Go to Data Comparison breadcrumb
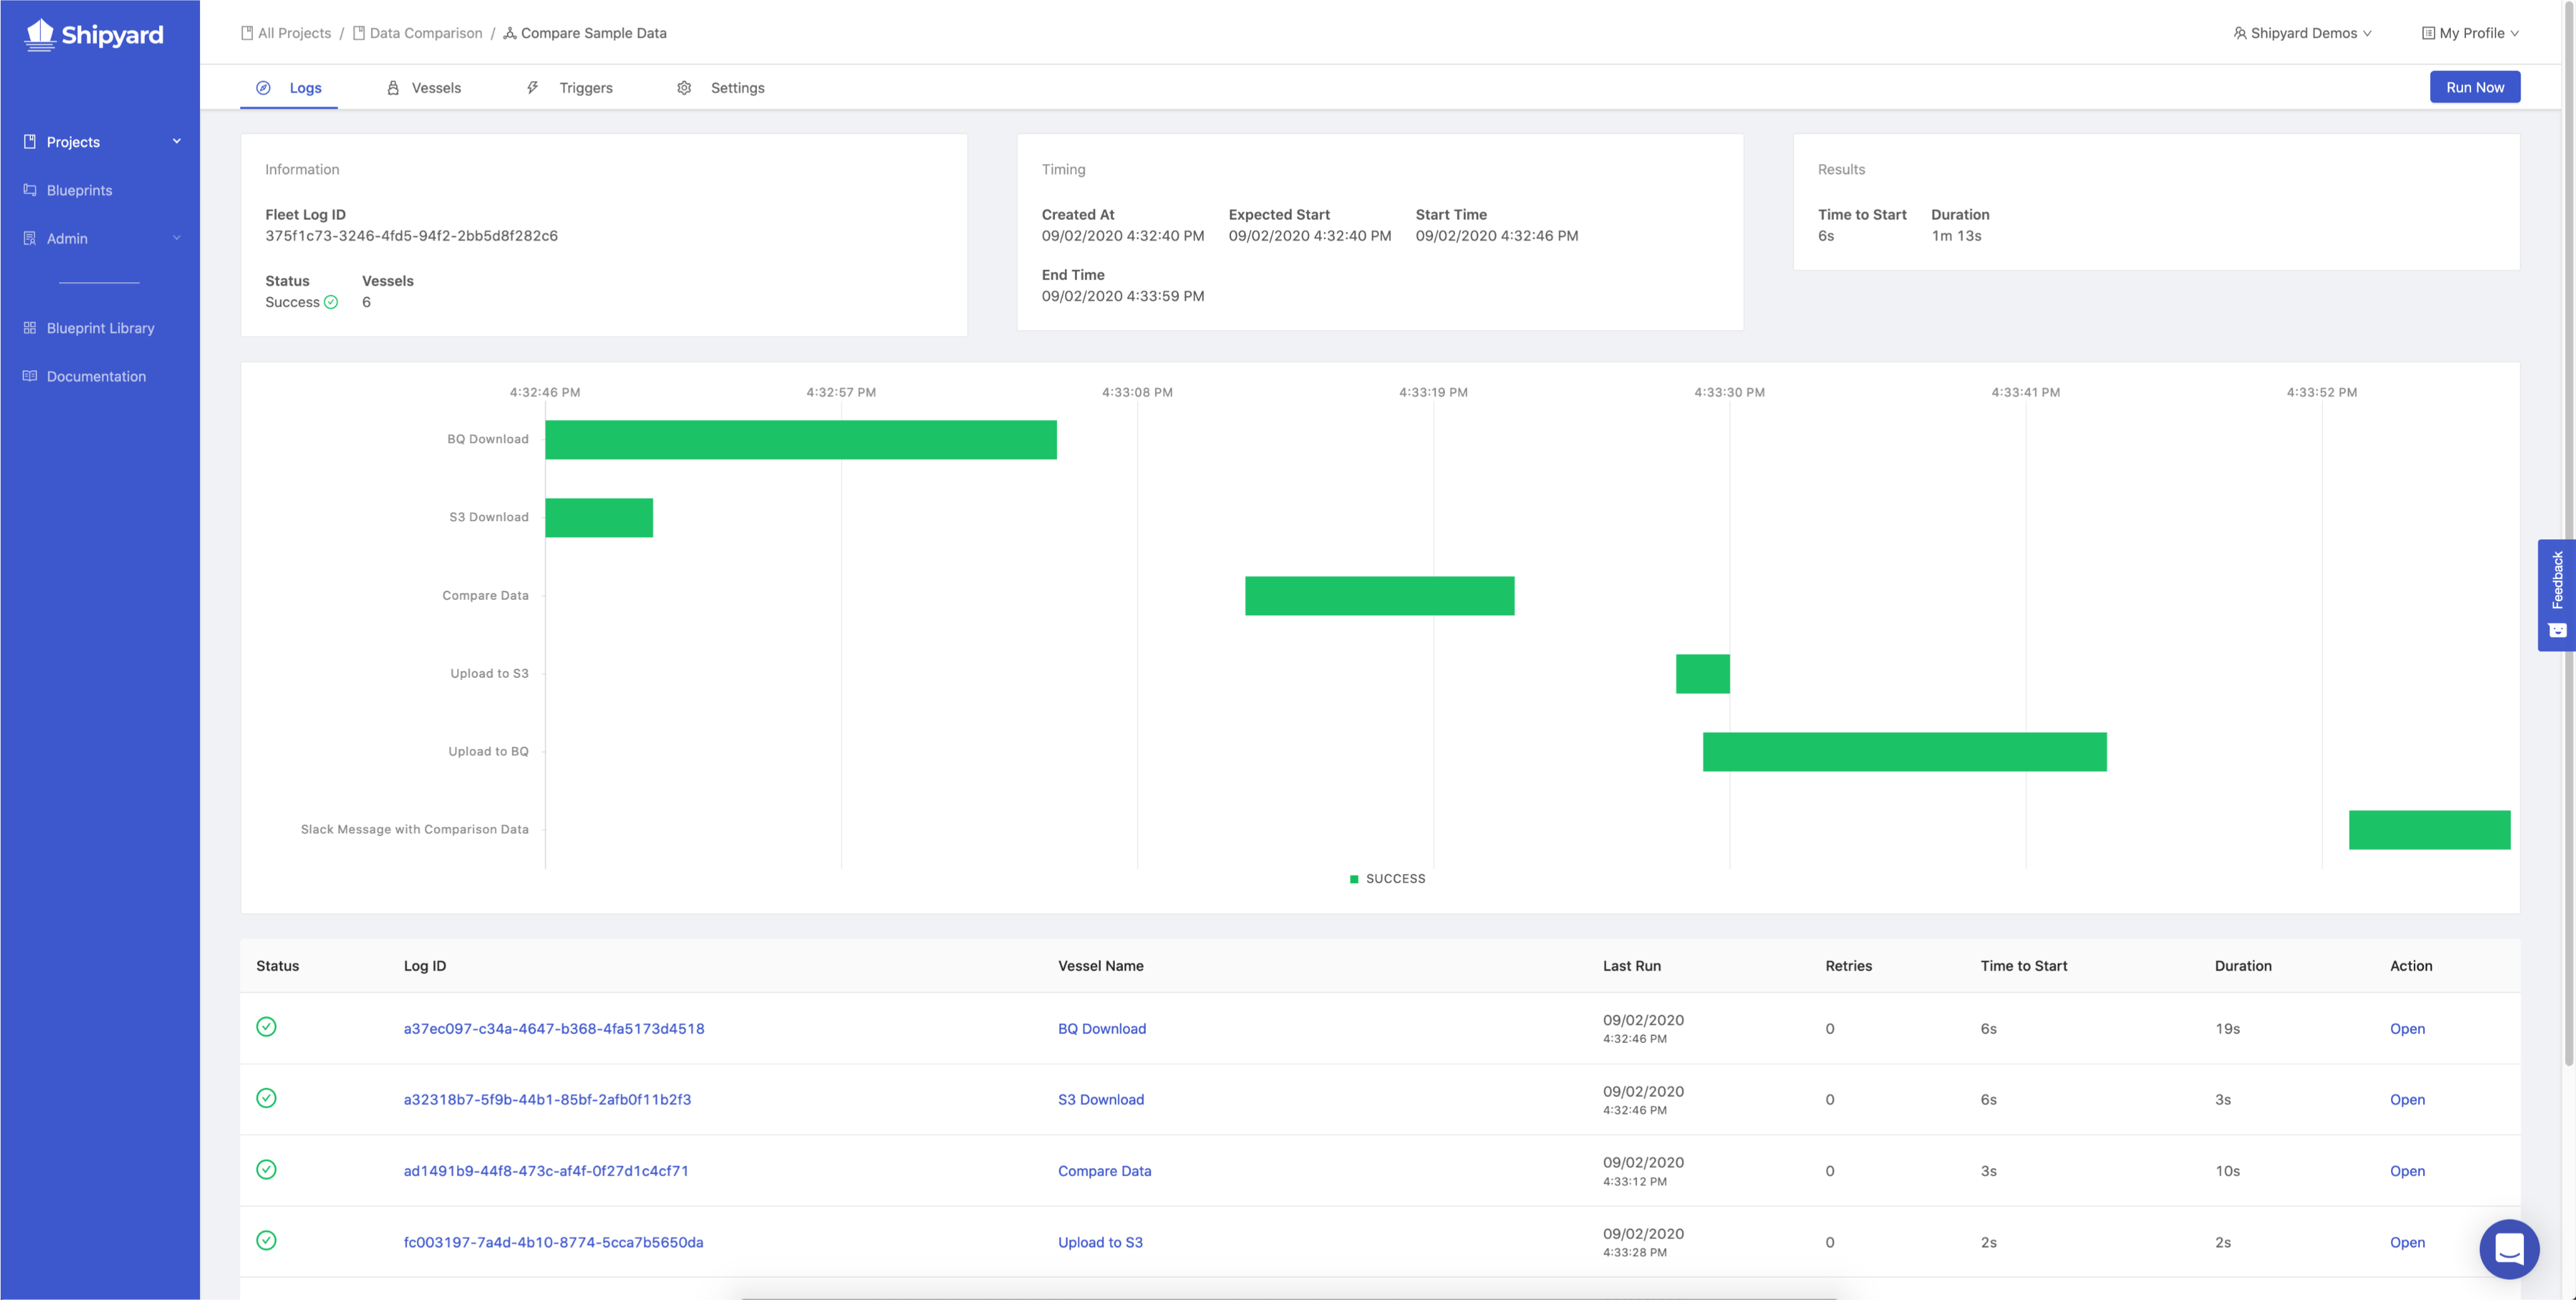The width and height of the screenshot is (2576, 1300). pyautogui.click(x=425, y=33)
